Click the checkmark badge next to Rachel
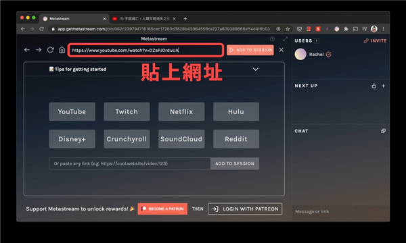Screen dimensions: 406x243 (x=329, y=55)
